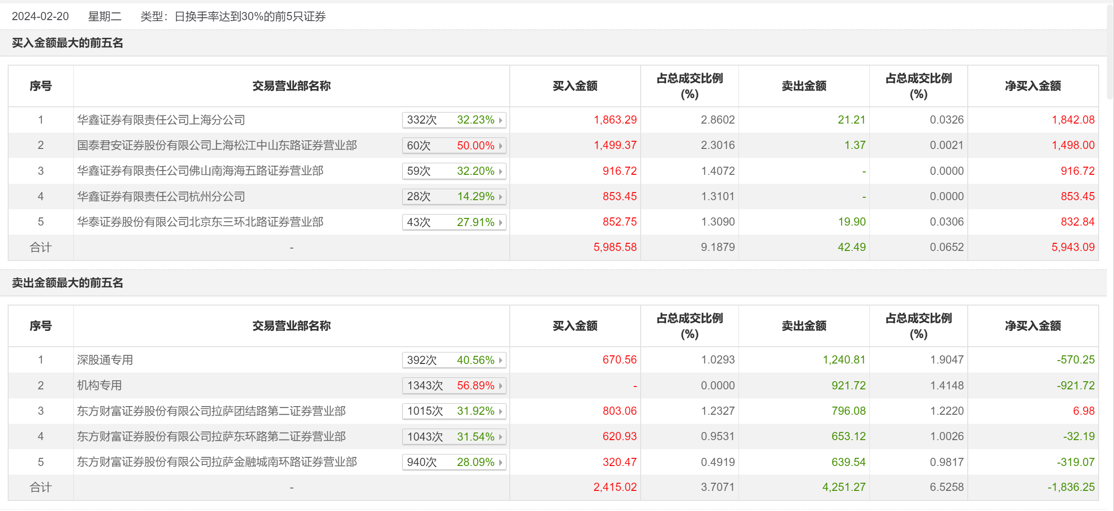Screen dimensions: 1114x511
Task: Open 28次 14.29% stats badge
Action: pos(454,196)
